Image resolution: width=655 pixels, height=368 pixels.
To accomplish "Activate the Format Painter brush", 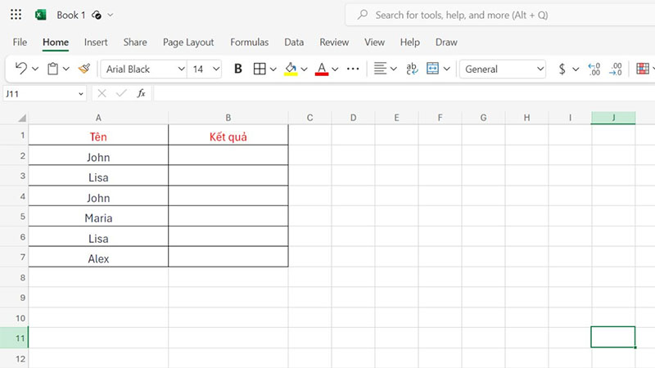I will 84,70.
